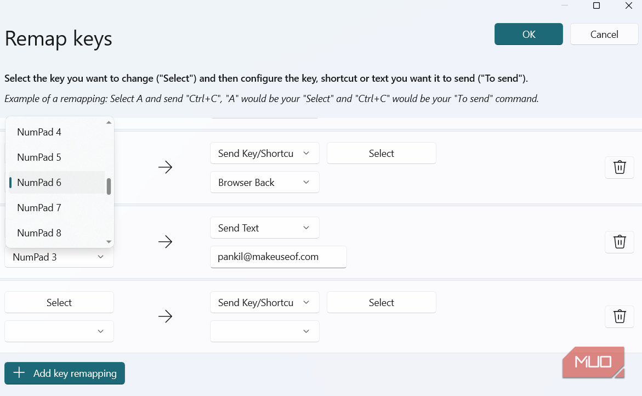
Task: Pick NumPad 5 in the dropdown list
Action: tap(57, 157)
